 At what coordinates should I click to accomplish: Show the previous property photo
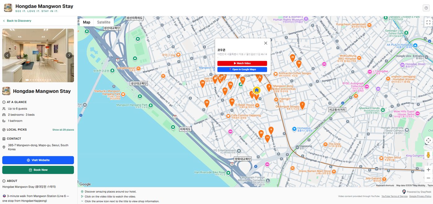(x=7, y=55)
